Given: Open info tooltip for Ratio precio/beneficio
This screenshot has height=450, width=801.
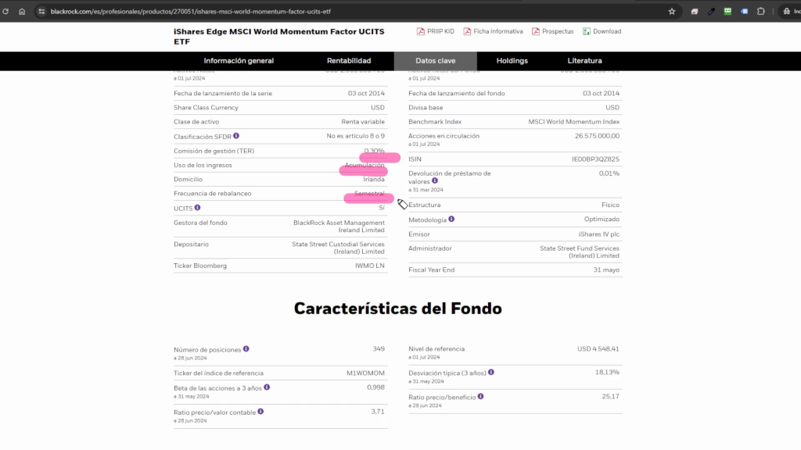Looking at the screenshot, I should [480, 396].
